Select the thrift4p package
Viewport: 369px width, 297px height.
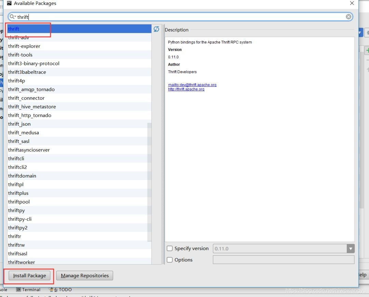point(79,81)
